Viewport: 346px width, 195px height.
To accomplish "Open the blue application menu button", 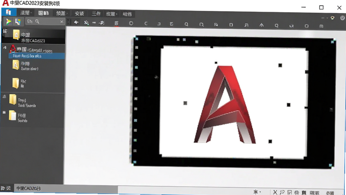I will 9,12.
